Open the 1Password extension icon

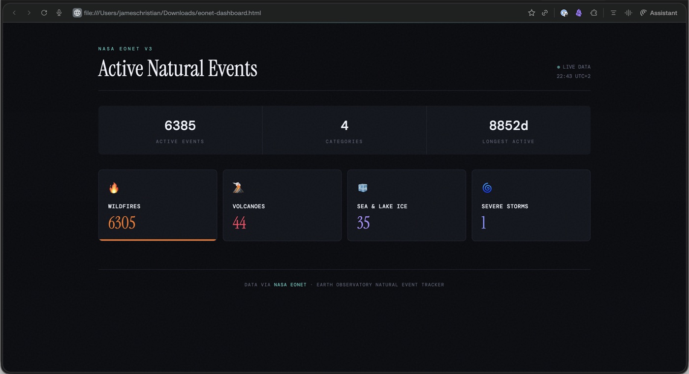564,13
